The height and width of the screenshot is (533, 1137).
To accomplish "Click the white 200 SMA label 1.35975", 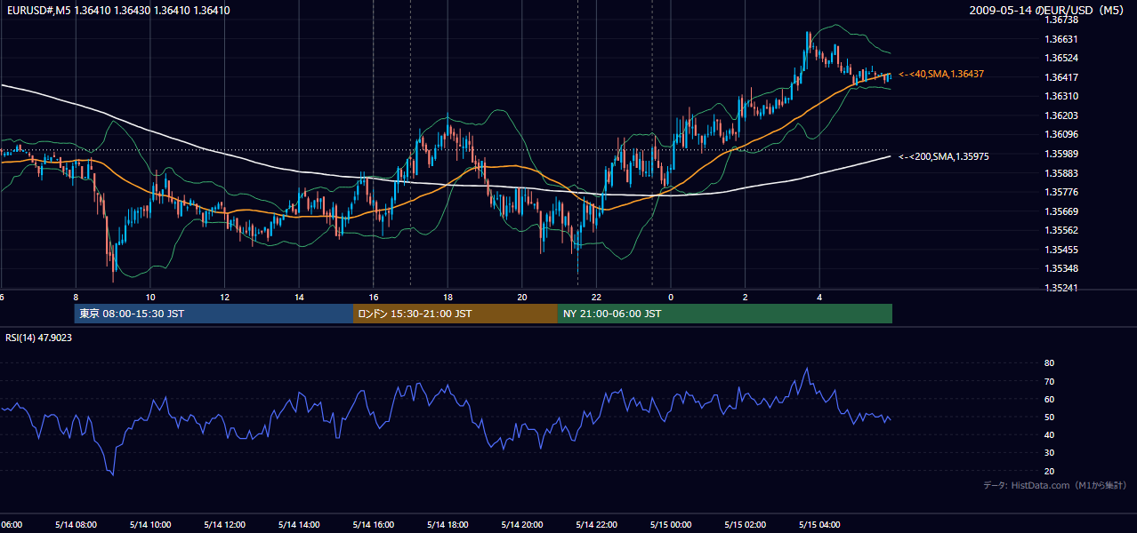I will [944, 157].
